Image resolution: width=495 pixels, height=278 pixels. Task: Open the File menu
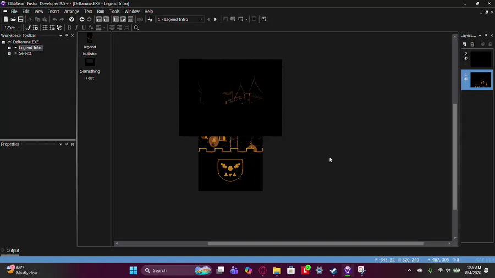pyautogui.click(x=14, y=12)
